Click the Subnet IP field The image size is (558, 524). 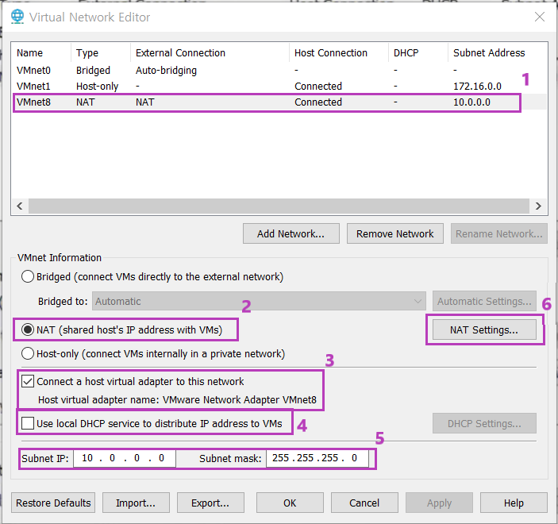[x=124, y=458]
